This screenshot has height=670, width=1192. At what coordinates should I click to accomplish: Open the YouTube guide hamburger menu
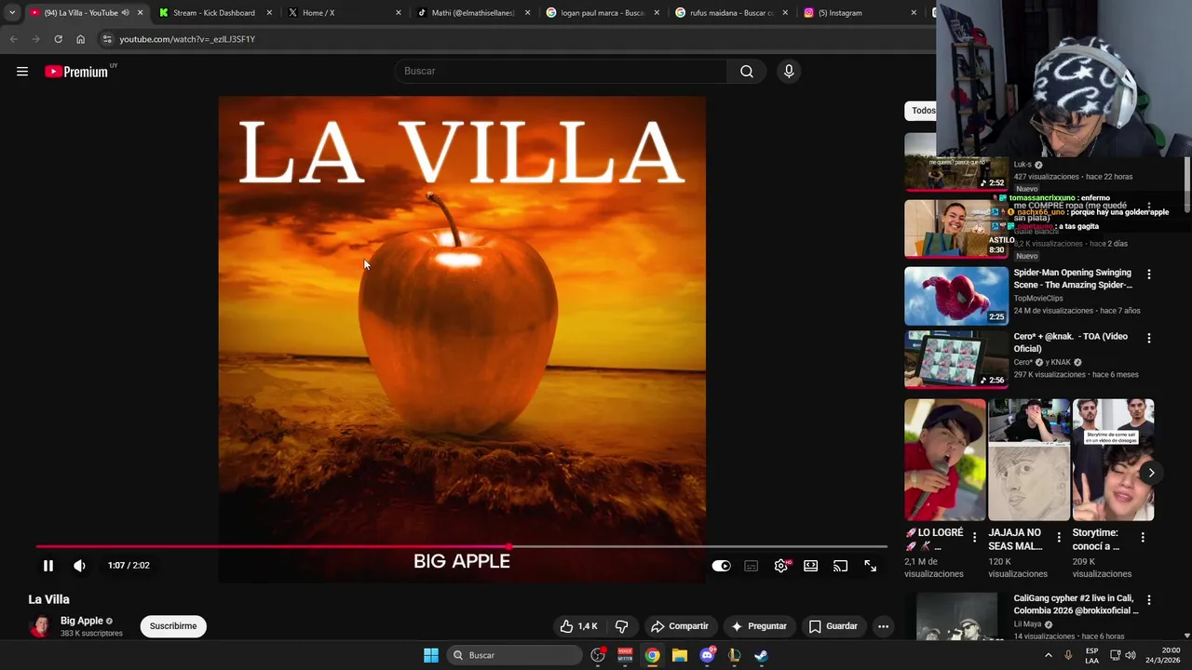tap(22, 72)
